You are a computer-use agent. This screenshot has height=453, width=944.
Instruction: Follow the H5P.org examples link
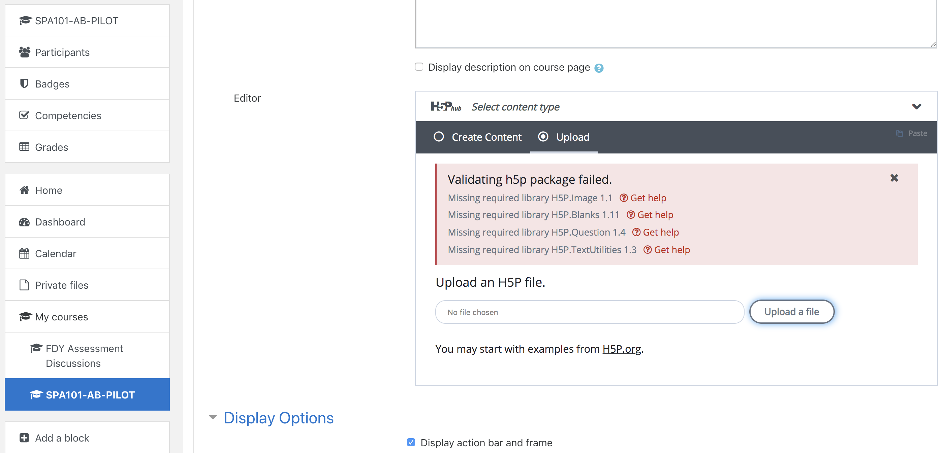[x=622, y=349]
